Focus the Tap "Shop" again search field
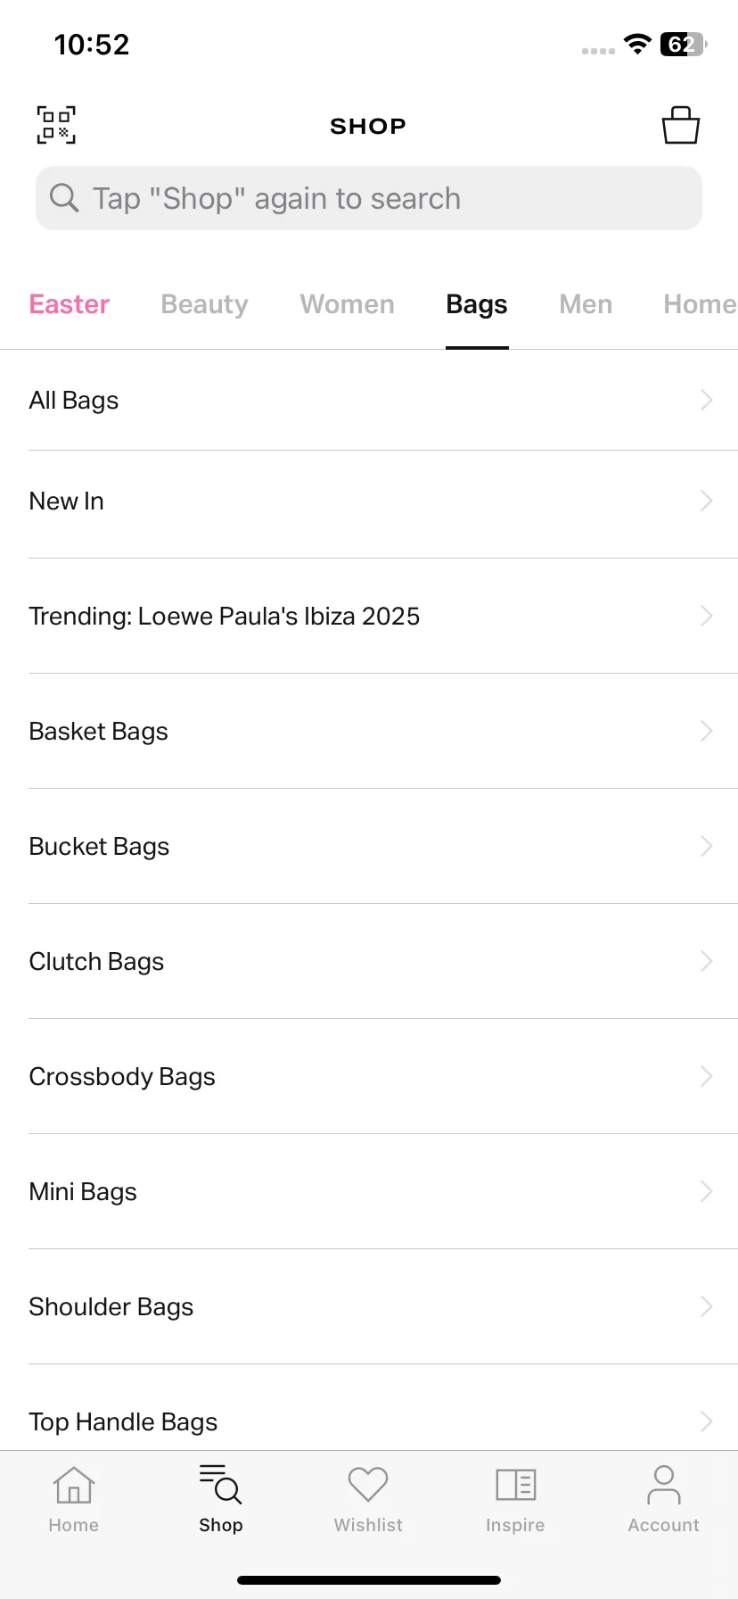738x1599 pixels. (x=369, y=198)
